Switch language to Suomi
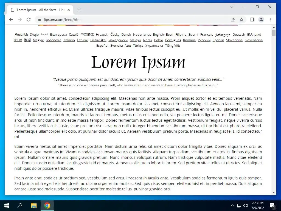Viewport: 281px width, 211px height. (x=193, y=35)
